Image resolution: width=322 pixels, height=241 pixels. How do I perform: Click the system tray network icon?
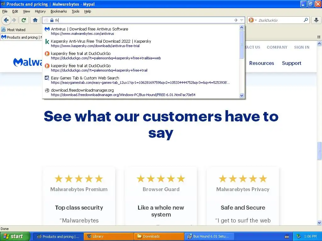(298, 237)
